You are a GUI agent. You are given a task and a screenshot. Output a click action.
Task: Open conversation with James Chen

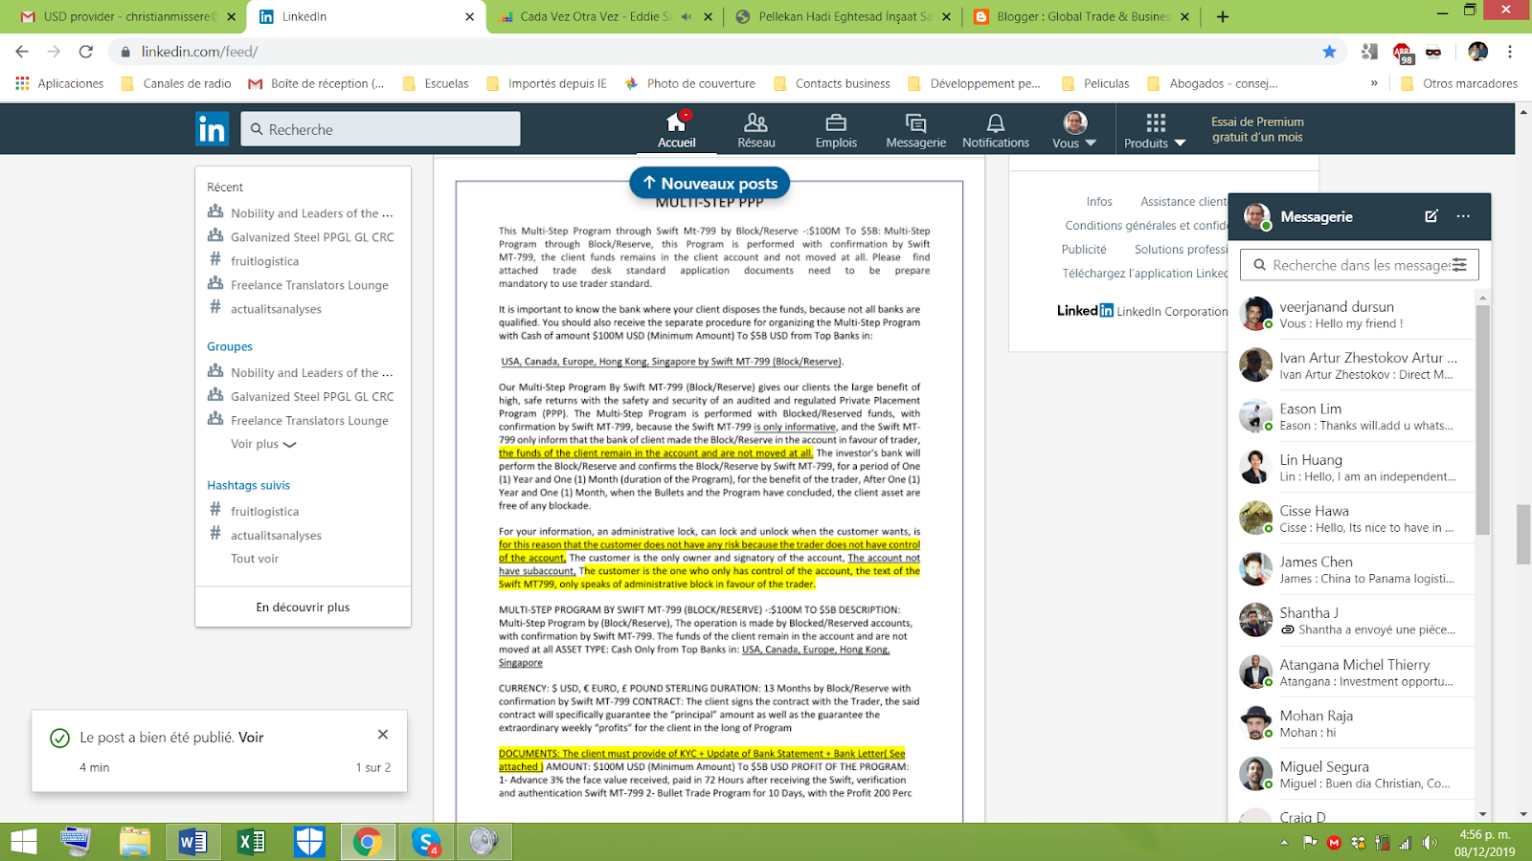click(x=1356, y=569)
